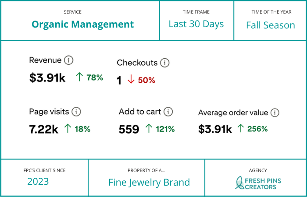Click the 7.22k Page visits value
The image size is (307, 197).
(x=44, y=129)
